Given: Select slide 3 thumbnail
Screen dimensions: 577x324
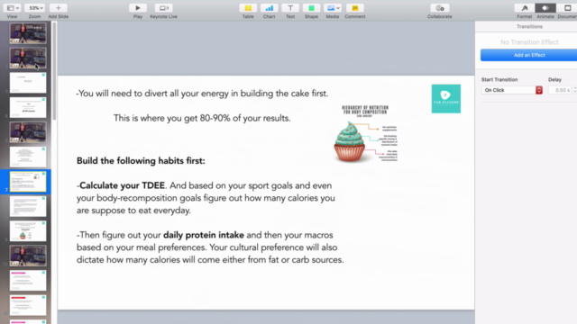Looking at the screenshot, I should point(28,82).
